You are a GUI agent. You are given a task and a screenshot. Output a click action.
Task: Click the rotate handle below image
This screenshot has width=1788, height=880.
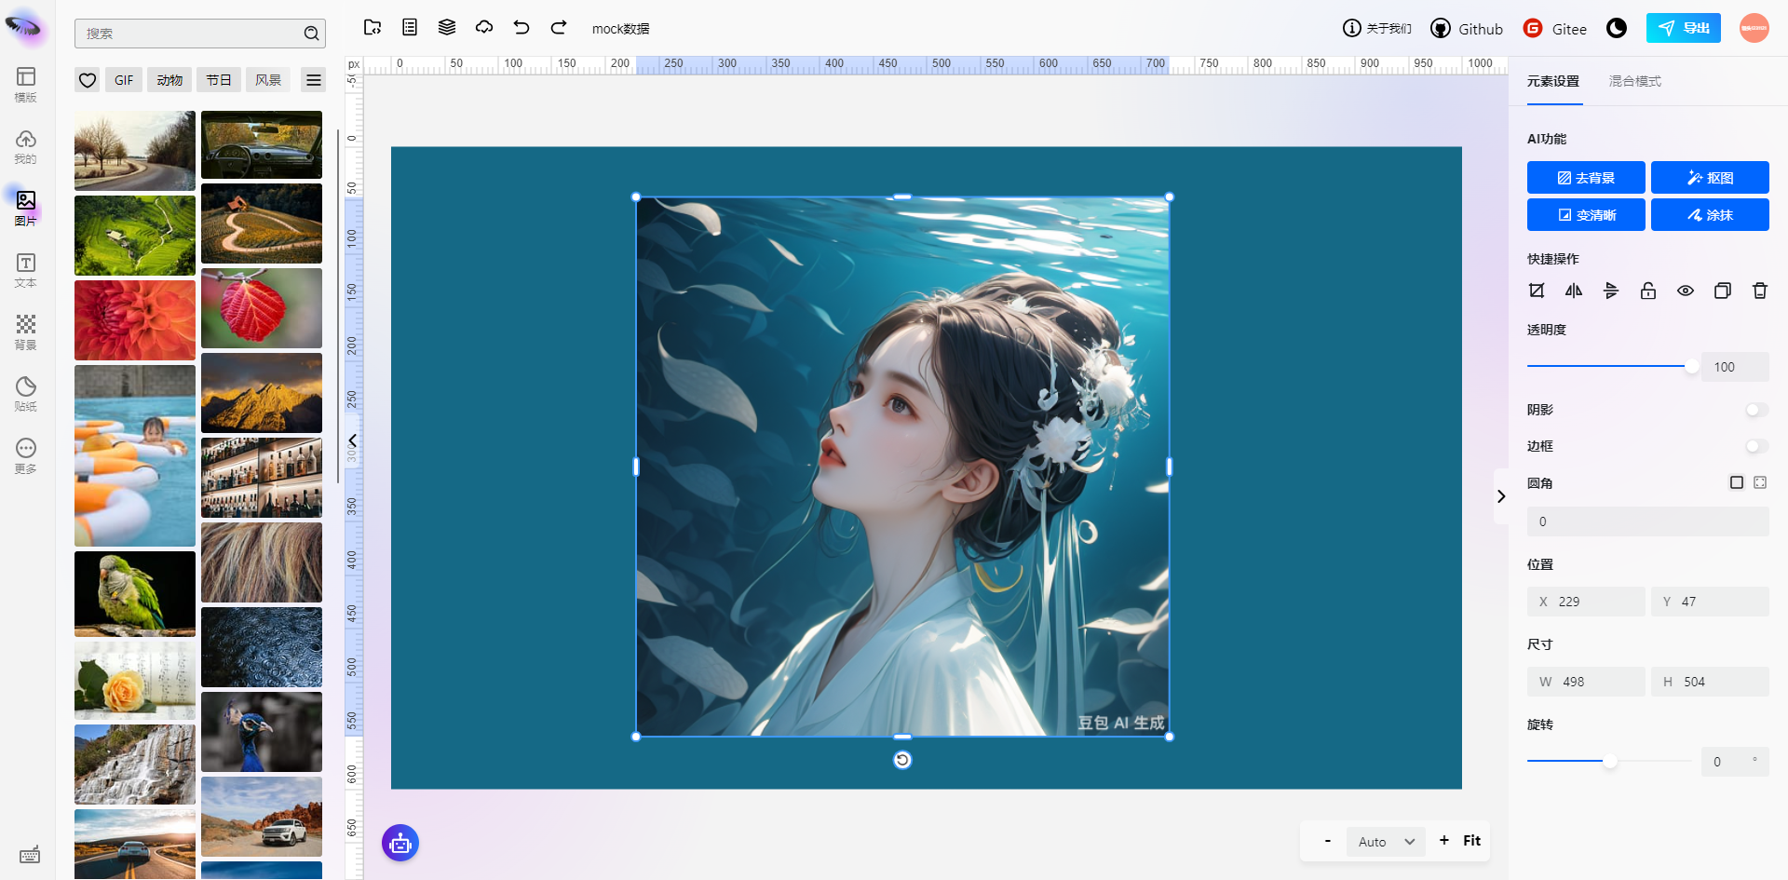[x=902, y=760]
